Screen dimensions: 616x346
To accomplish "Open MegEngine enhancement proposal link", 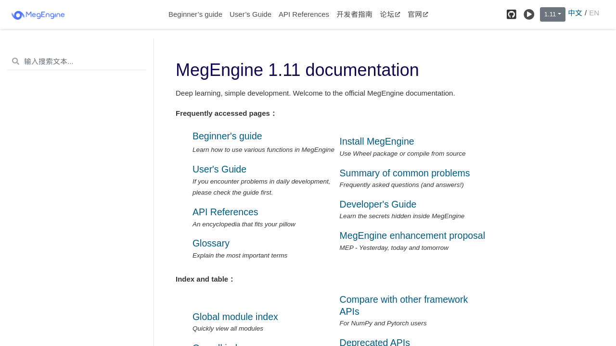I will (x=412, y=235).
